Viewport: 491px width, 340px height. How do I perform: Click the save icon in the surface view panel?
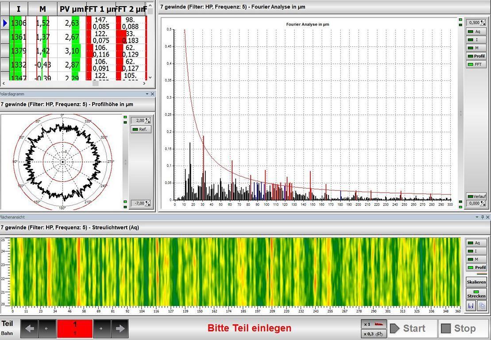[x=471, y=305]
